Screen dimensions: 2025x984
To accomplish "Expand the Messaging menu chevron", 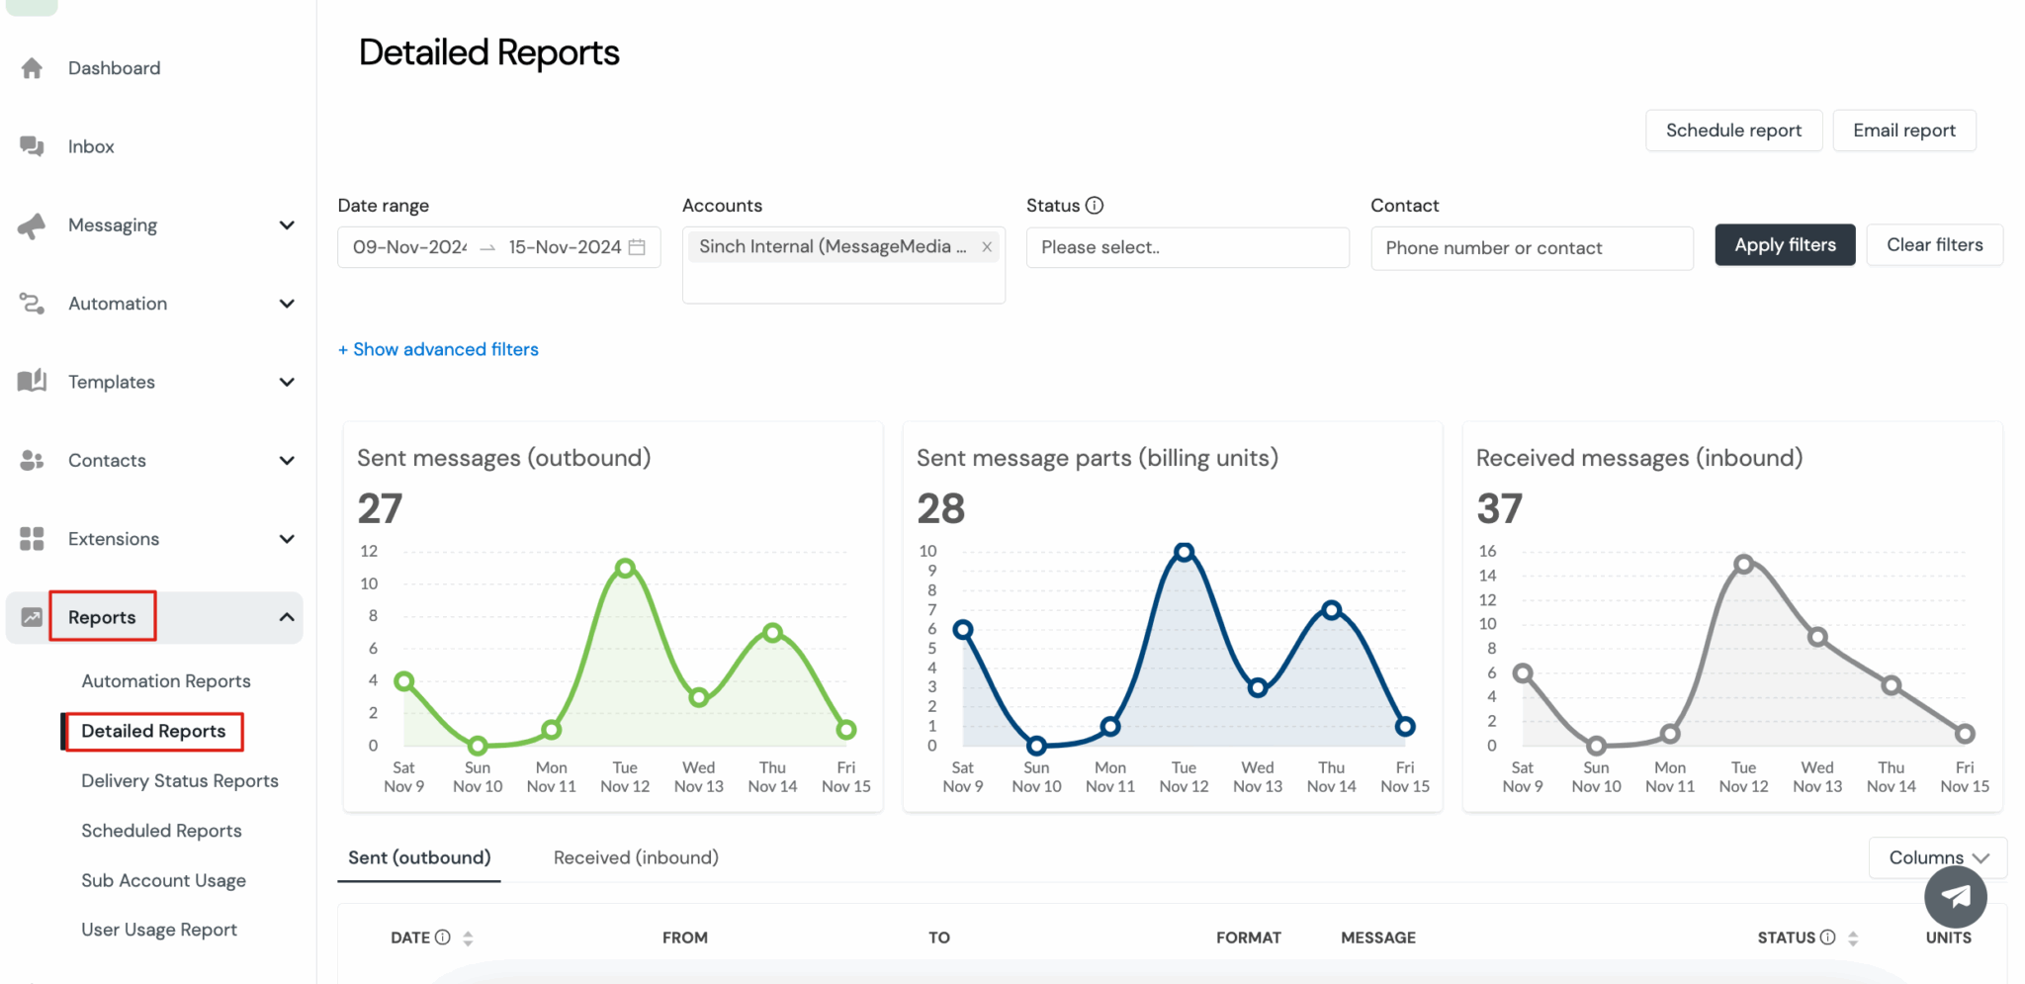I will [287, 225].
